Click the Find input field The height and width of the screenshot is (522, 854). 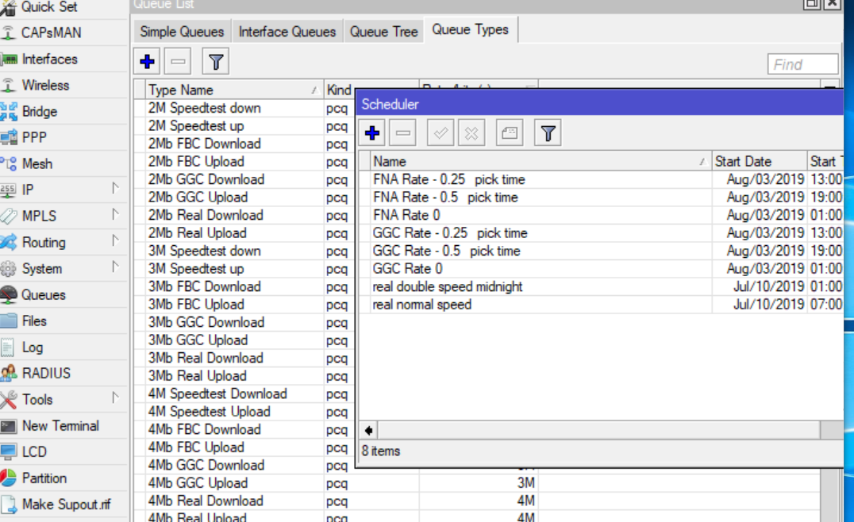[802, 63]
